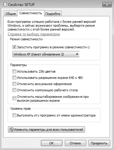Switch to the Общие tab
The width and height of the screenshot is (114, 150).
(x=11, y=14)
